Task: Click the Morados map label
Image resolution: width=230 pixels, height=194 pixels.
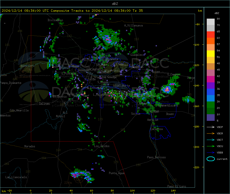Action: tap(30, 146)
